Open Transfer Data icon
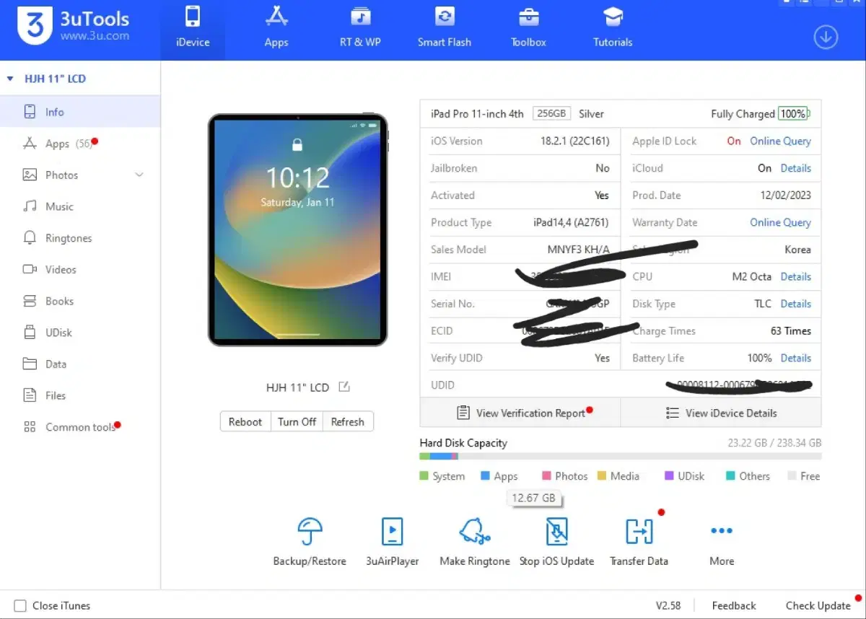This screenshot has height=619, width=866. point(639,532)
